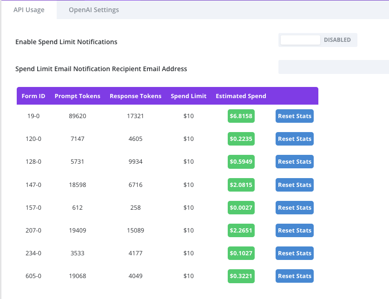Select the $0.3221 estimated spend badge
This screenshot has height=299, width=389.
tap(241, 276)
